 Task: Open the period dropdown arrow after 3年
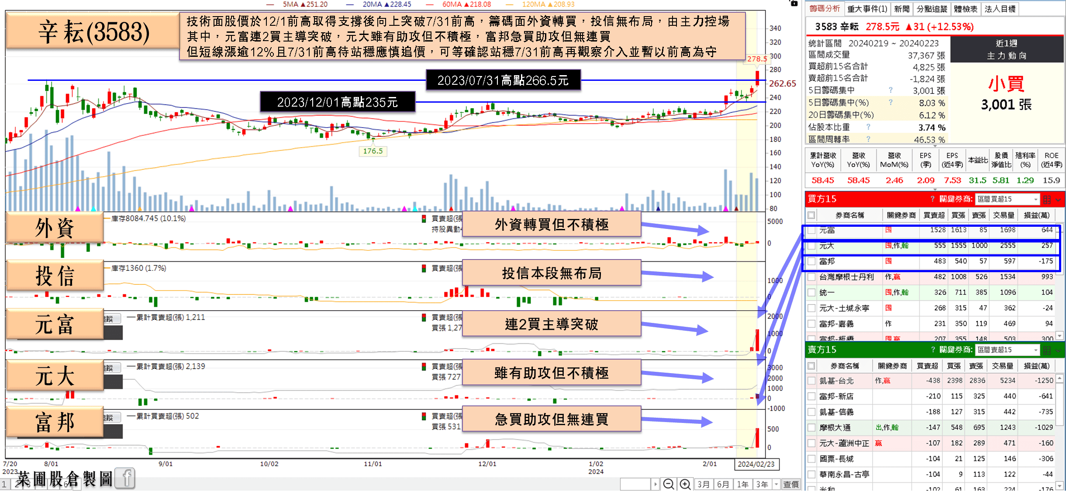(776, 484)
